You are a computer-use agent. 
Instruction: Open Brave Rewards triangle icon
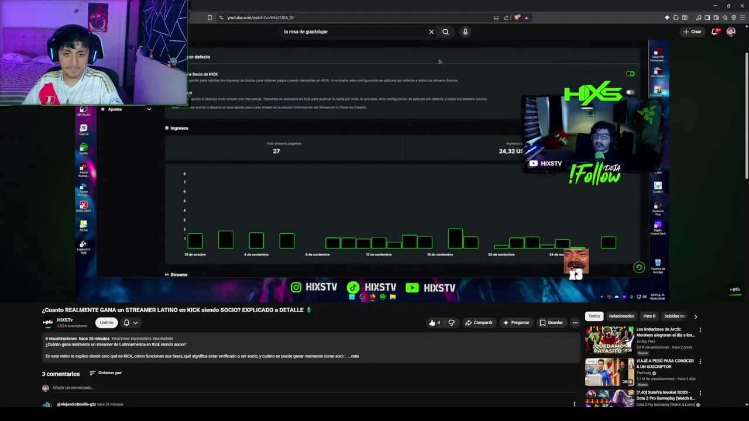pos(526,18)
